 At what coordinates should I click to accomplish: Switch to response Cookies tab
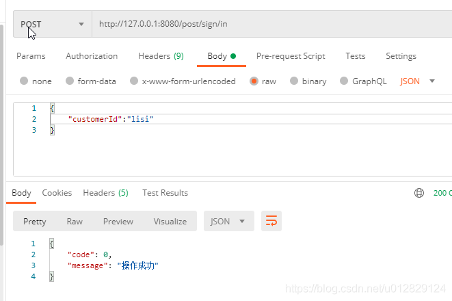[x=57, y=193]
